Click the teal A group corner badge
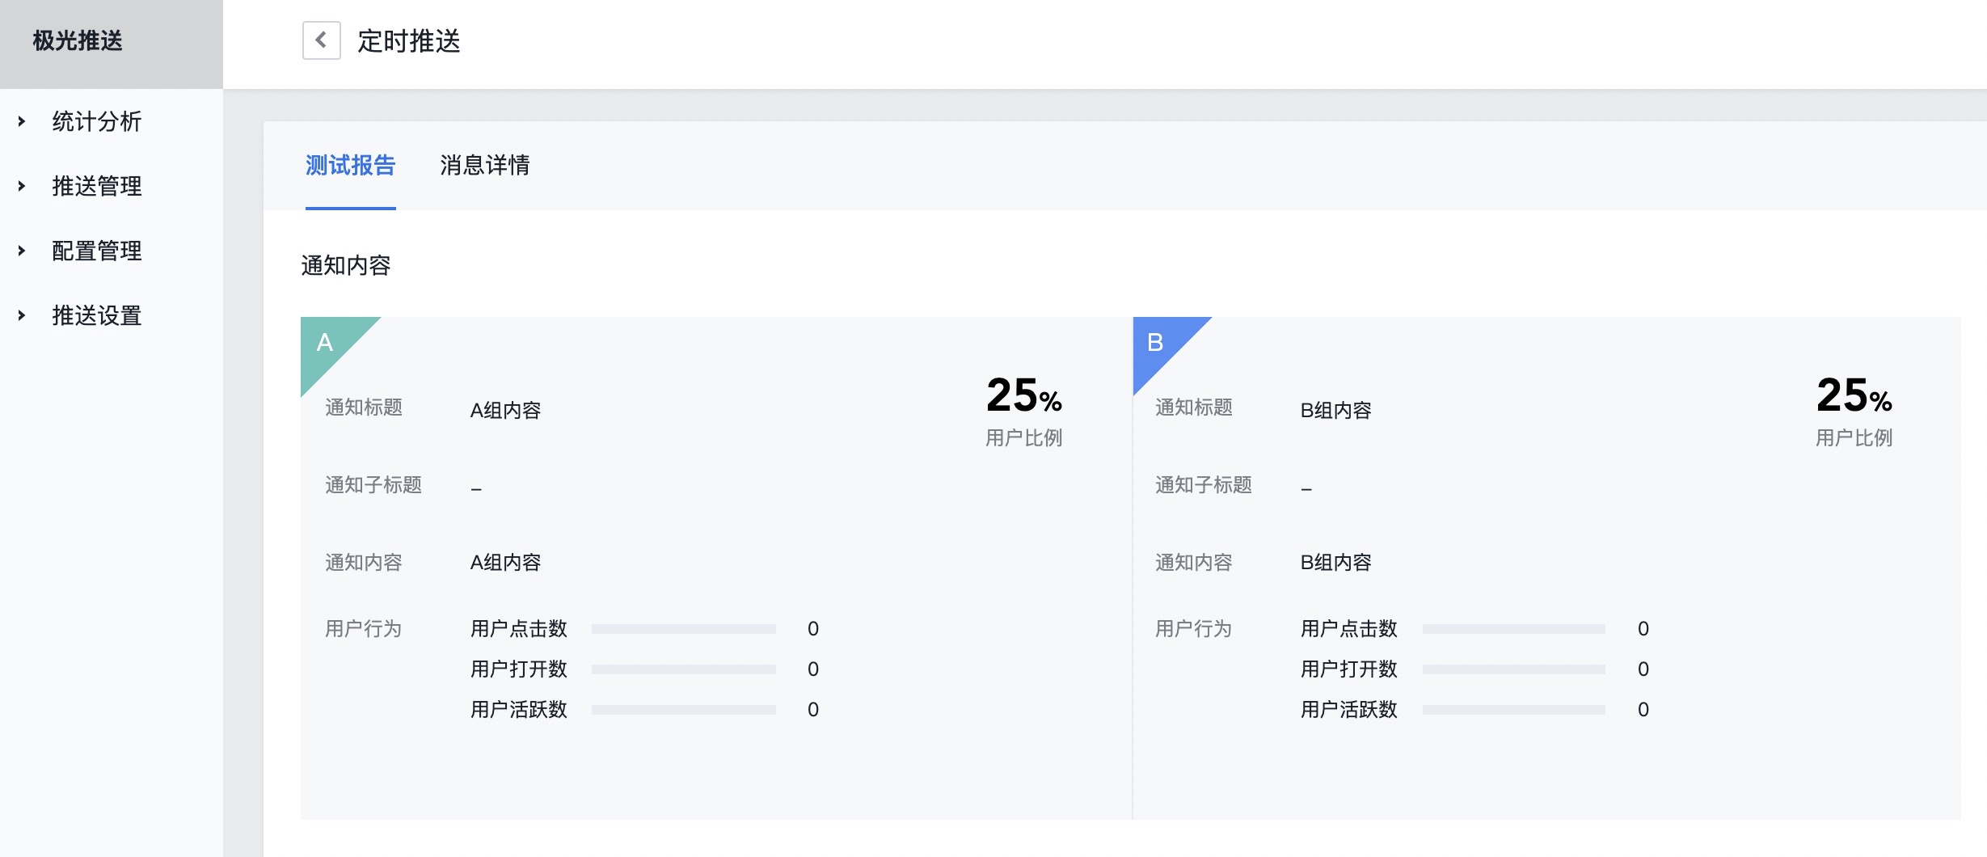The image size is (1987, 857). point(330,346)
